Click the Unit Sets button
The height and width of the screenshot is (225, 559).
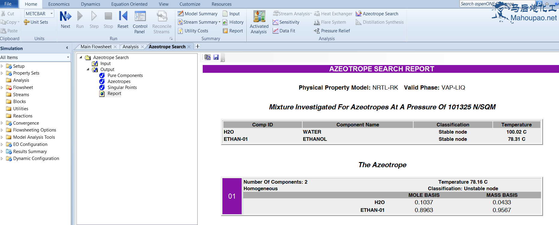click(x=36, y=22)
